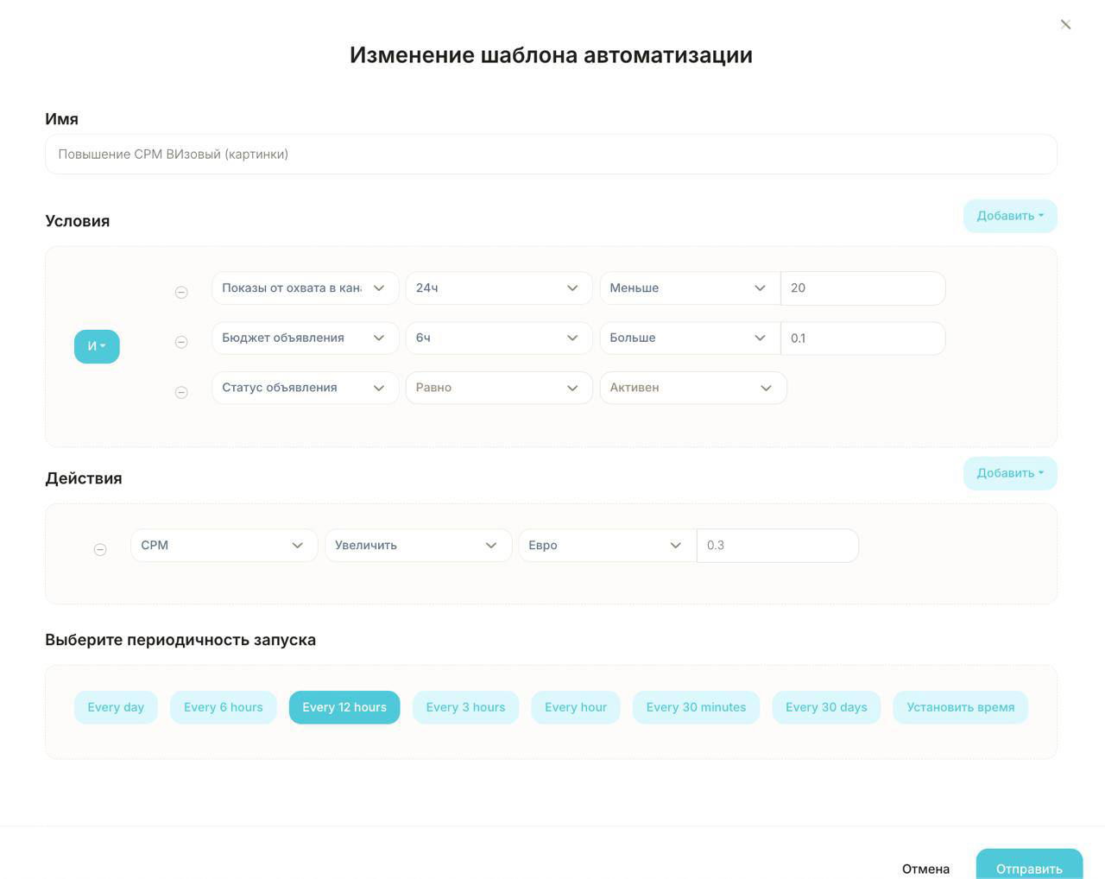Choose 'Установить время' for custom scheduling

pos(959,706)
